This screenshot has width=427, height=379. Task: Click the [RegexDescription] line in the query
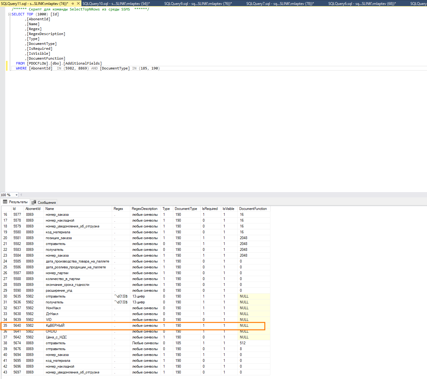pyautogui.click(x=46, y=34)
